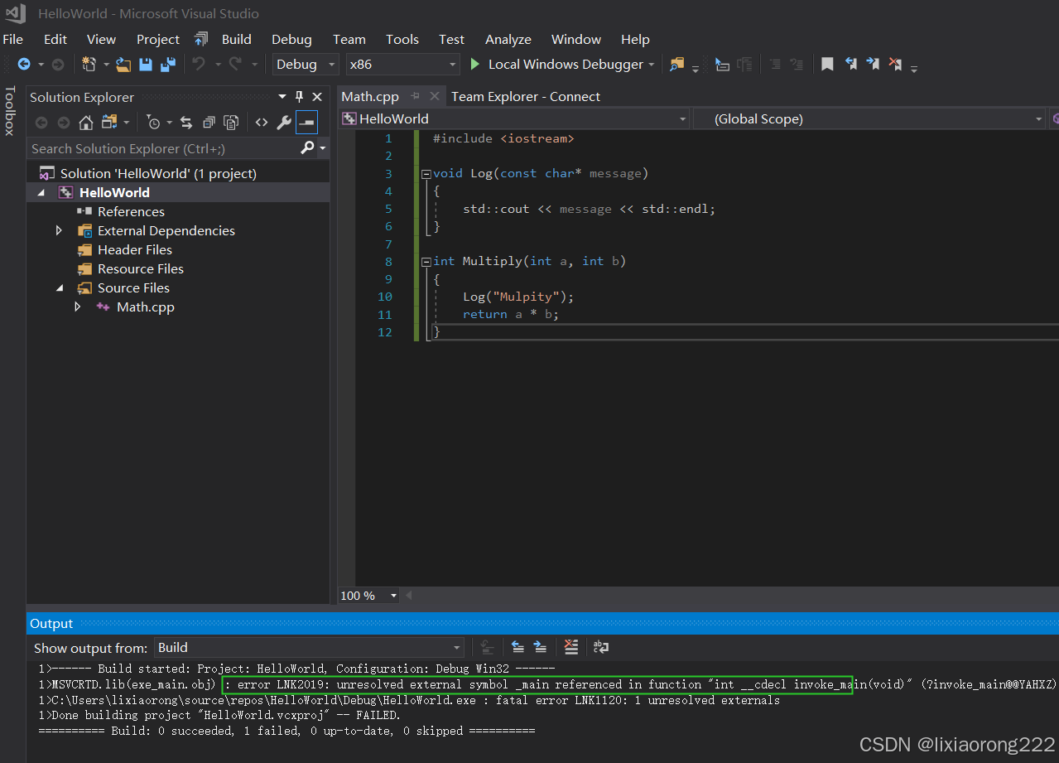Select Math.cpp in Solution Explorer
Viewport: 1059px width, 763px height.
pos(145,307)
